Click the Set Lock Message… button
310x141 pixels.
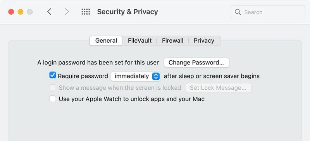pyautogui.click(x=218, y=88)
